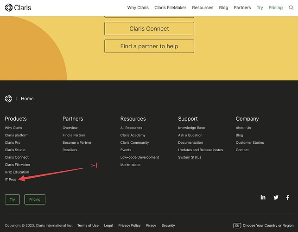Click the EN language badge

[237, 226]
